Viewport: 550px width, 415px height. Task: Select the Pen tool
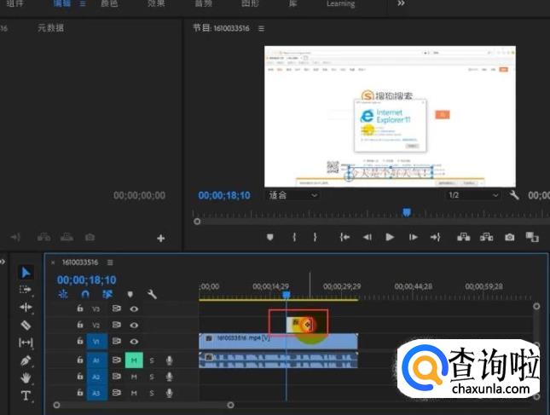26,360
